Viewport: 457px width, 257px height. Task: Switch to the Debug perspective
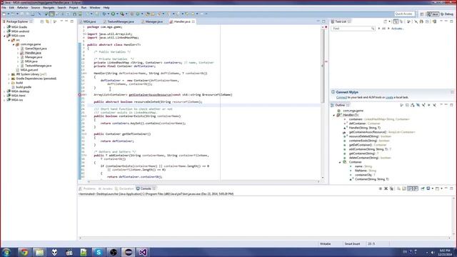click(x=447, y=14)
